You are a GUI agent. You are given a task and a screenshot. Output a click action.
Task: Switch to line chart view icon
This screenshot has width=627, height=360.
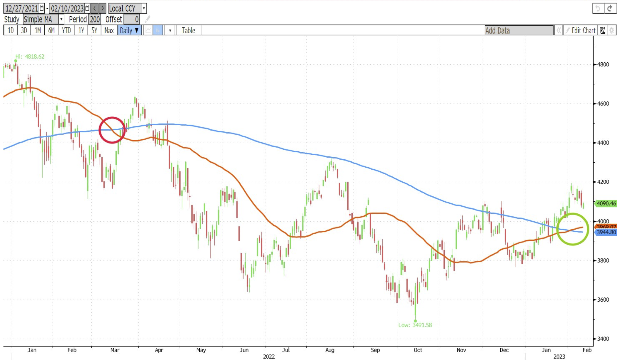point(148,30)
